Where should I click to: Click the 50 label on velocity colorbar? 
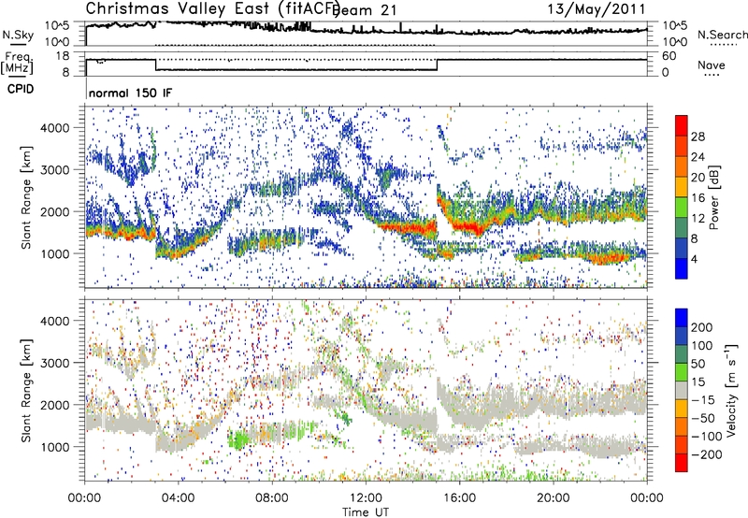coord(698,364)
